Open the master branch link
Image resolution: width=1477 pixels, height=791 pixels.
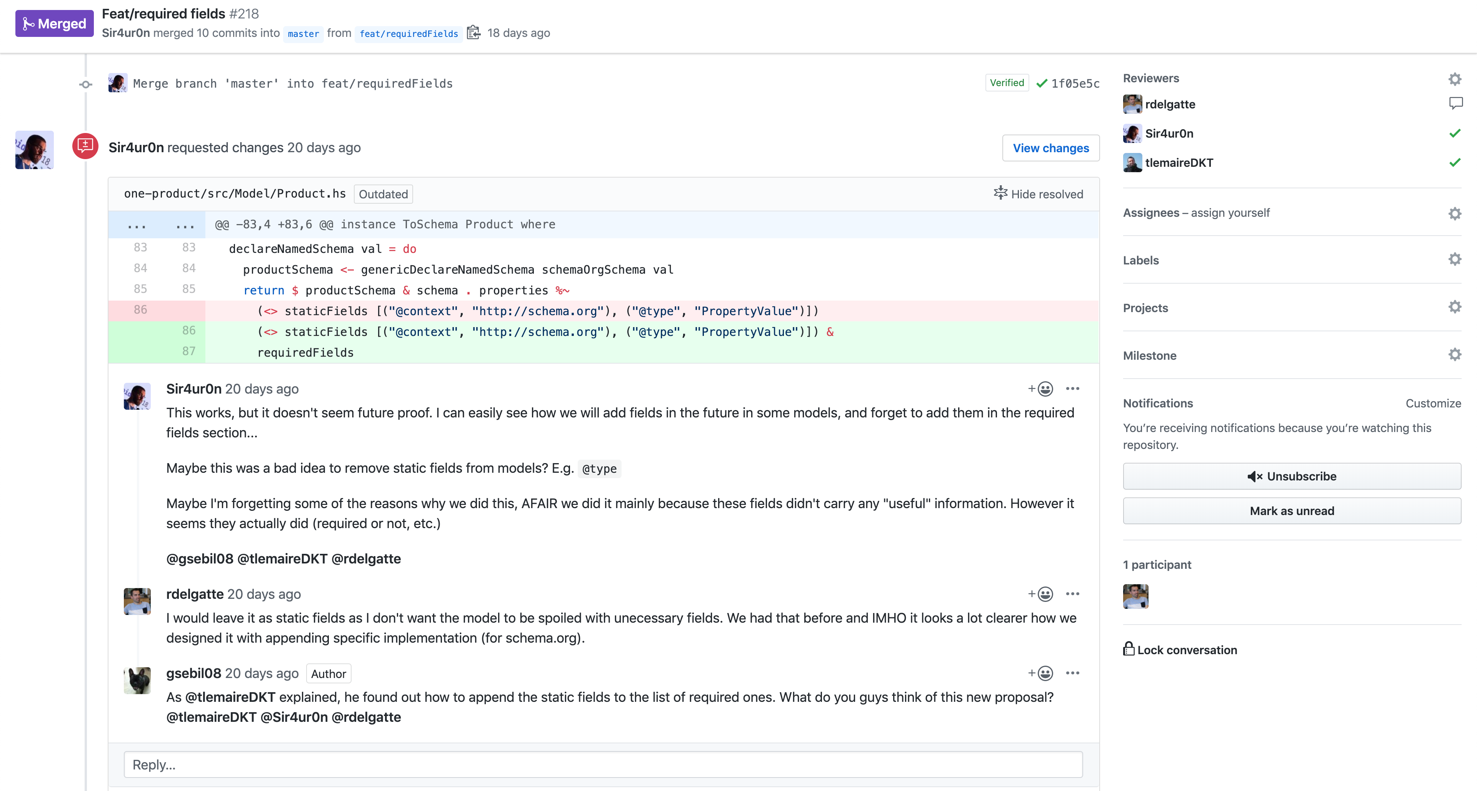tap(303, 34)
